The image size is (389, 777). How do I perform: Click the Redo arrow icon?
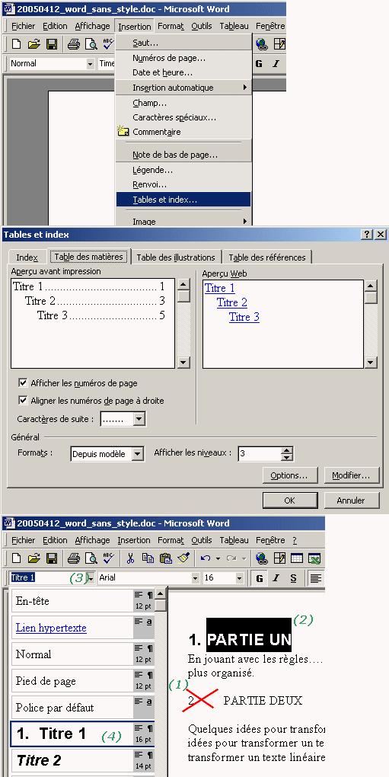[231, 558]
